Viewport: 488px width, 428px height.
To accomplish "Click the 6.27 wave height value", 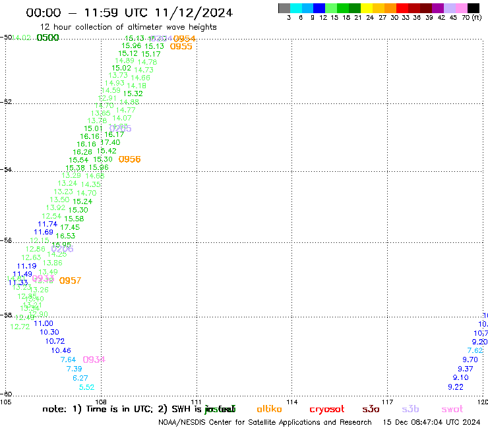I will pos(80,378).
